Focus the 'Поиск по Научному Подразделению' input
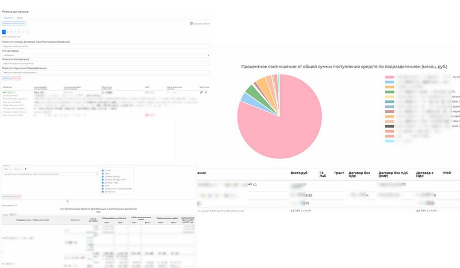Screen dimensions: 460x268 (106, 72)
